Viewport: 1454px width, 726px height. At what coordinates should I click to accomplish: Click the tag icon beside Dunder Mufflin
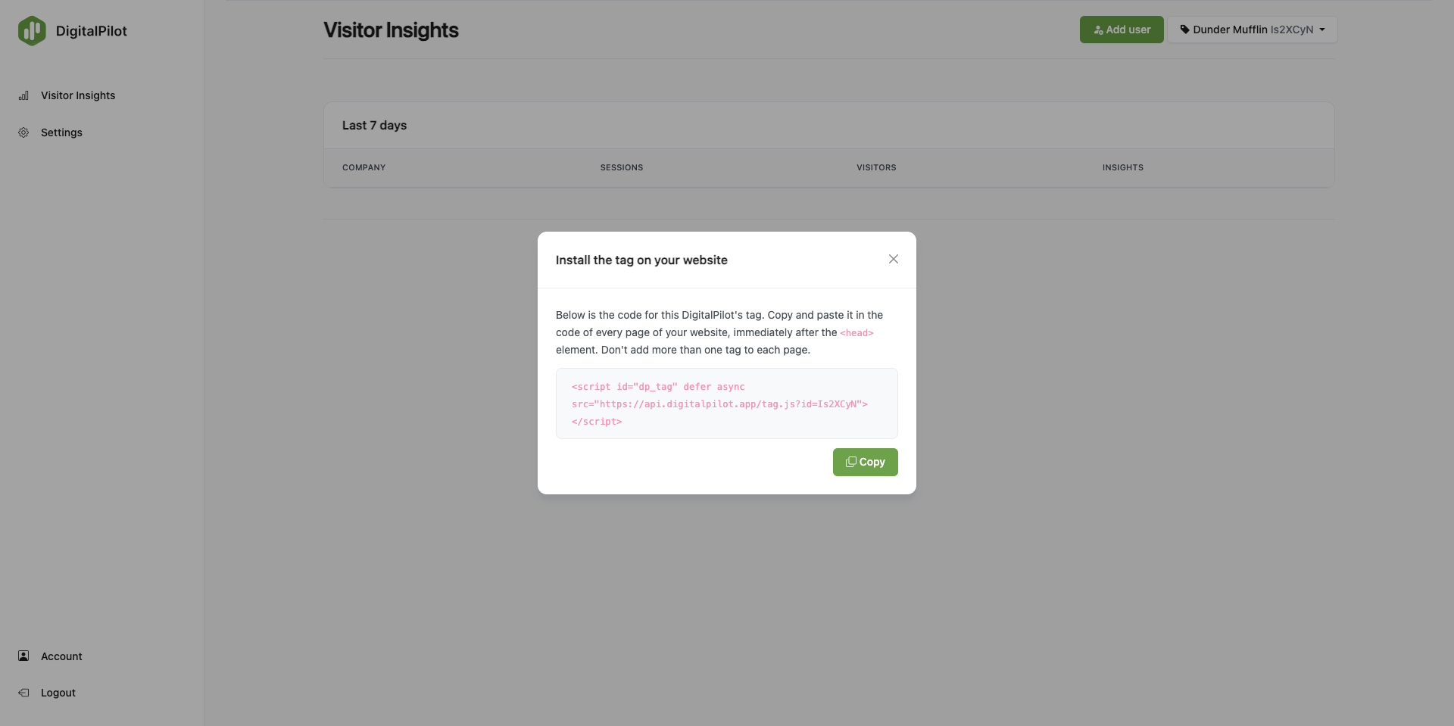tap(1185, 30)
